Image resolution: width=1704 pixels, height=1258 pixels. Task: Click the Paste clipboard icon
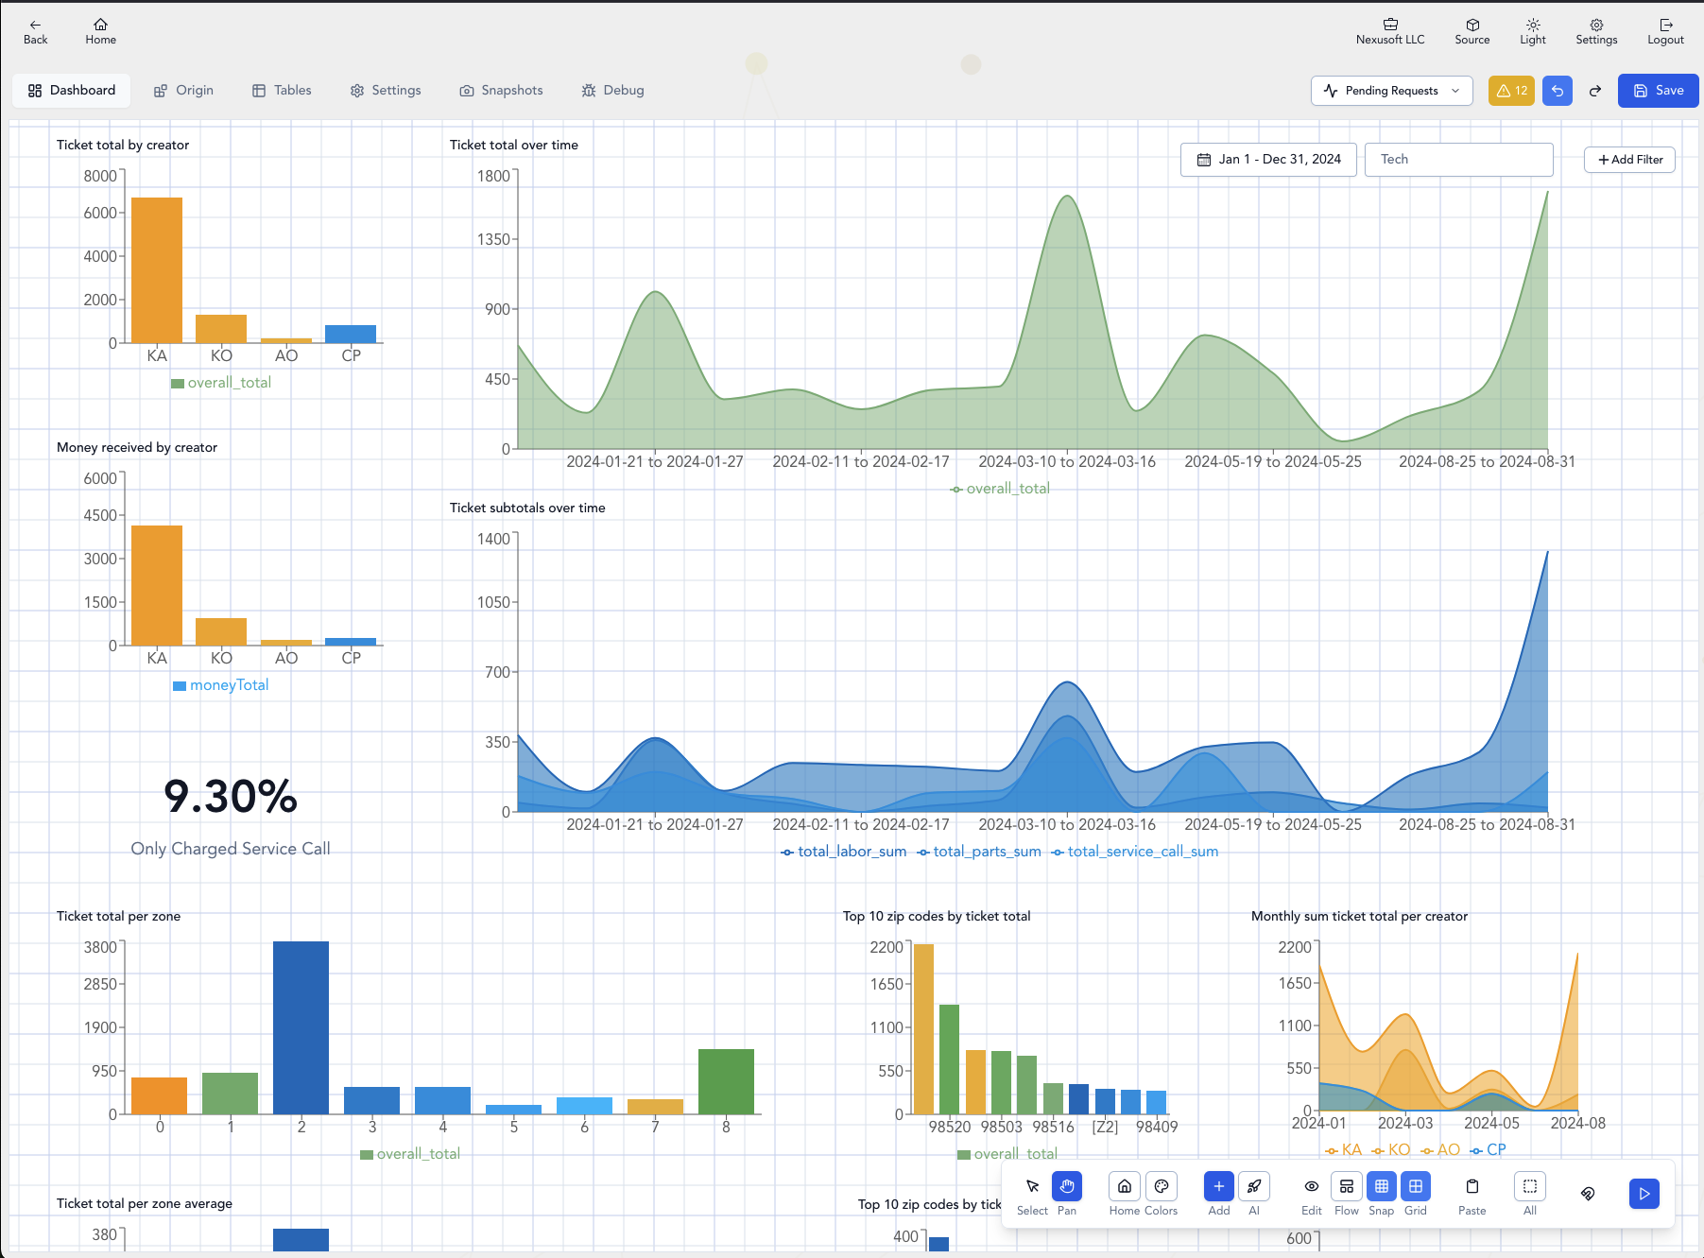click(x=1472, y=1187)
